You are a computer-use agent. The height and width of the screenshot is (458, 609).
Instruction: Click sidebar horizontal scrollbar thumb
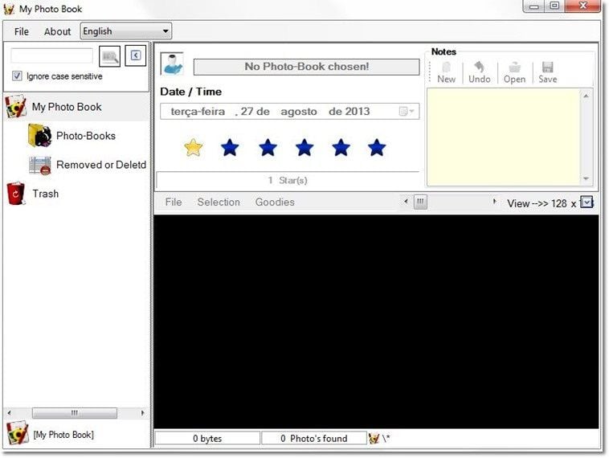click(74, 413)
